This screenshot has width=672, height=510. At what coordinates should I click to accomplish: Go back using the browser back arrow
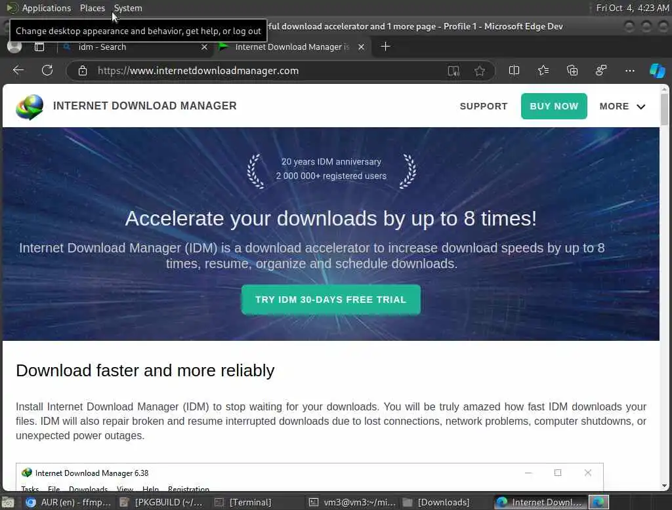[18, 70]
